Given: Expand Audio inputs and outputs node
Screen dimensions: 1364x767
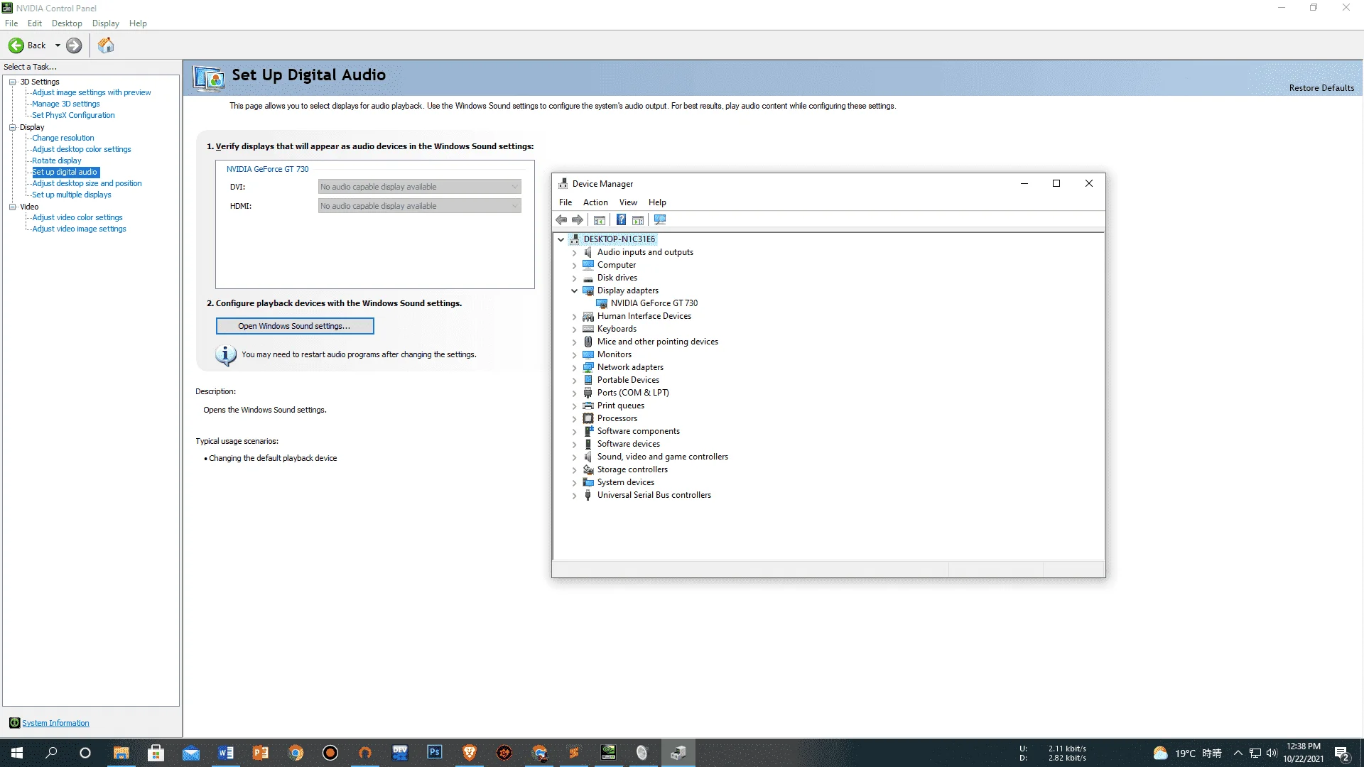Looking at the screenshot, I should coord(575,252).
